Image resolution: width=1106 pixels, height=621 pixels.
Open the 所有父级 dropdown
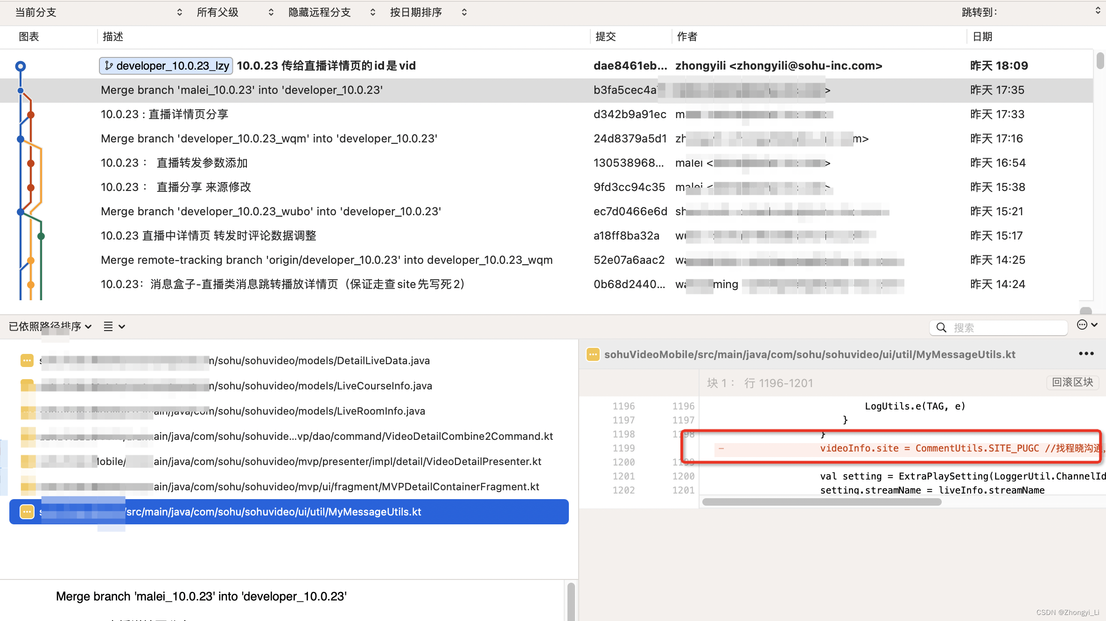(235, 13)
